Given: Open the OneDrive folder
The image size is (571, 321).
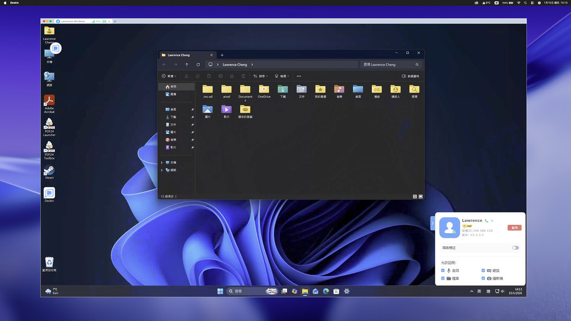Looking at the screenshot, I should tap(264, 89).
